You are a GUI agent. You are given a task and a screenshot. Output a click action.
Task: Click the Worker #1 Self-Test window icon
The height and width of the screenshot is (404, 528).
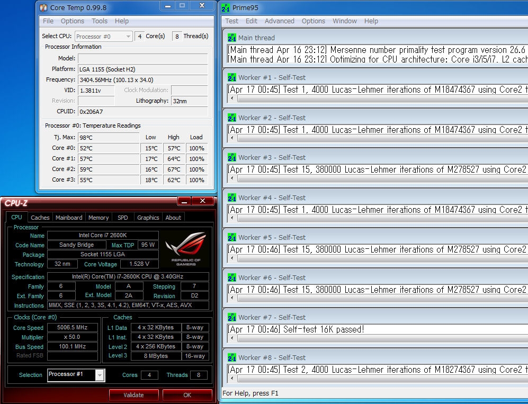pos(231,77)
